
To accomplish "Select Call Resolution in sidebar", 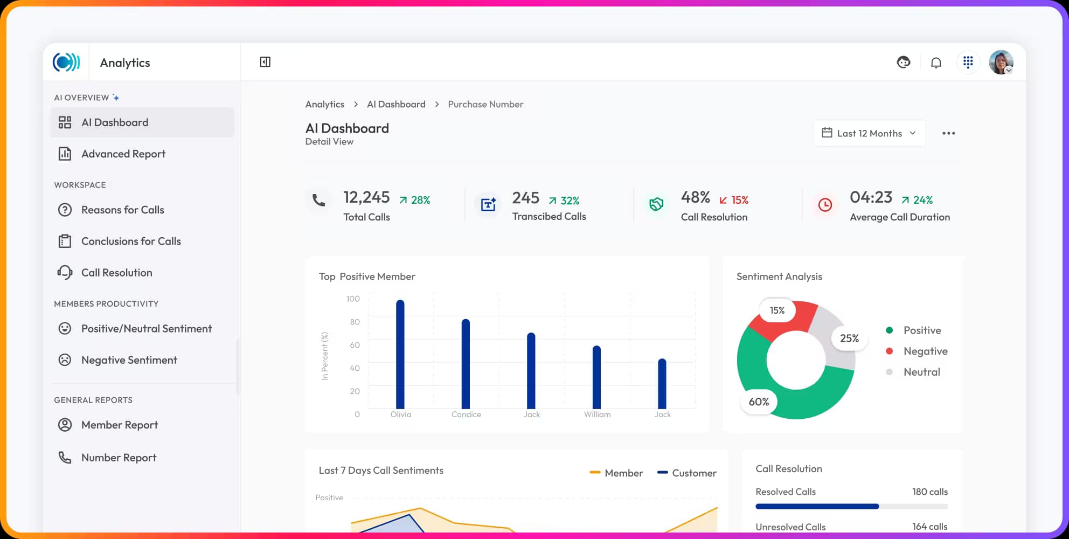I will (x=142, y=272).
